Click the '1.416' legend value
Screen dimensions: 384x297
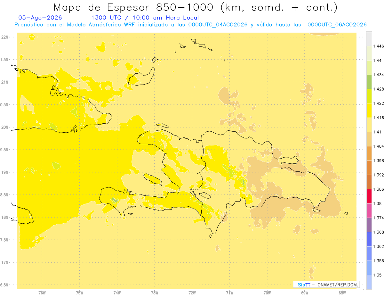tap(379, 118)
